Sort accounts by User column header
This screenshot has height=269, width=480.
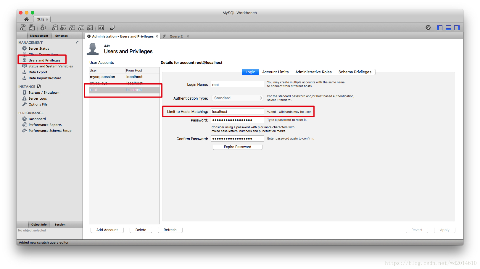click(107, 70)
